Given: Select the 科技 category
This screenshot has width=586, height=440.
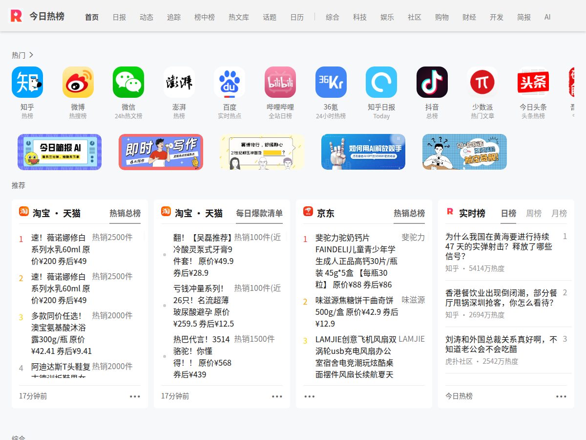Looking at the screenshot, I should [x=360, y=17].
